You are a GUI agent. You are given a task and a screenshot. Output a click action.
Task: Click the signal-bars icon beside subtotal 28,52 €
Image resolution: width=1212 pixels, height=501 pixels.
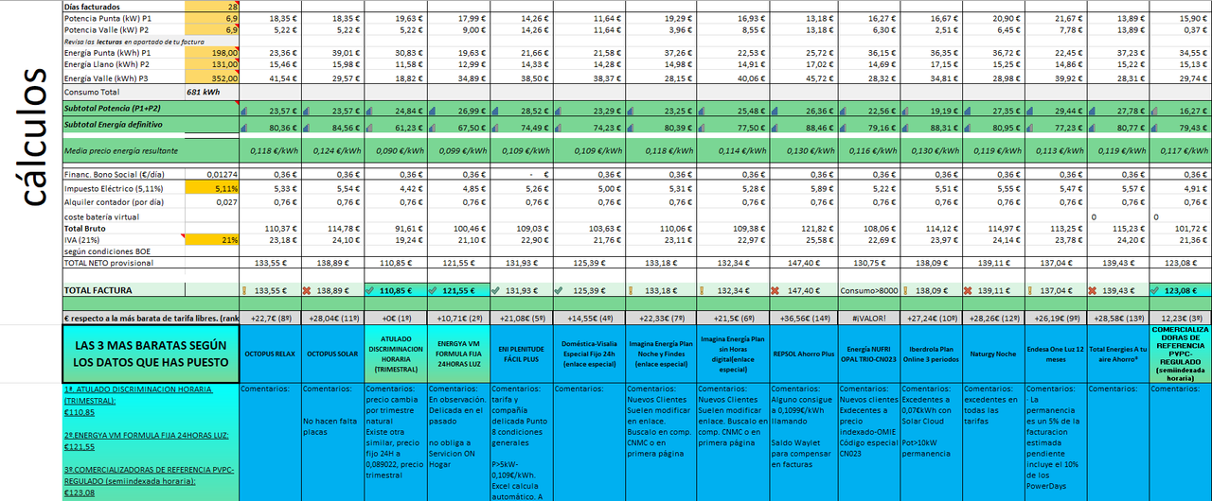click(x=497, y=111)
